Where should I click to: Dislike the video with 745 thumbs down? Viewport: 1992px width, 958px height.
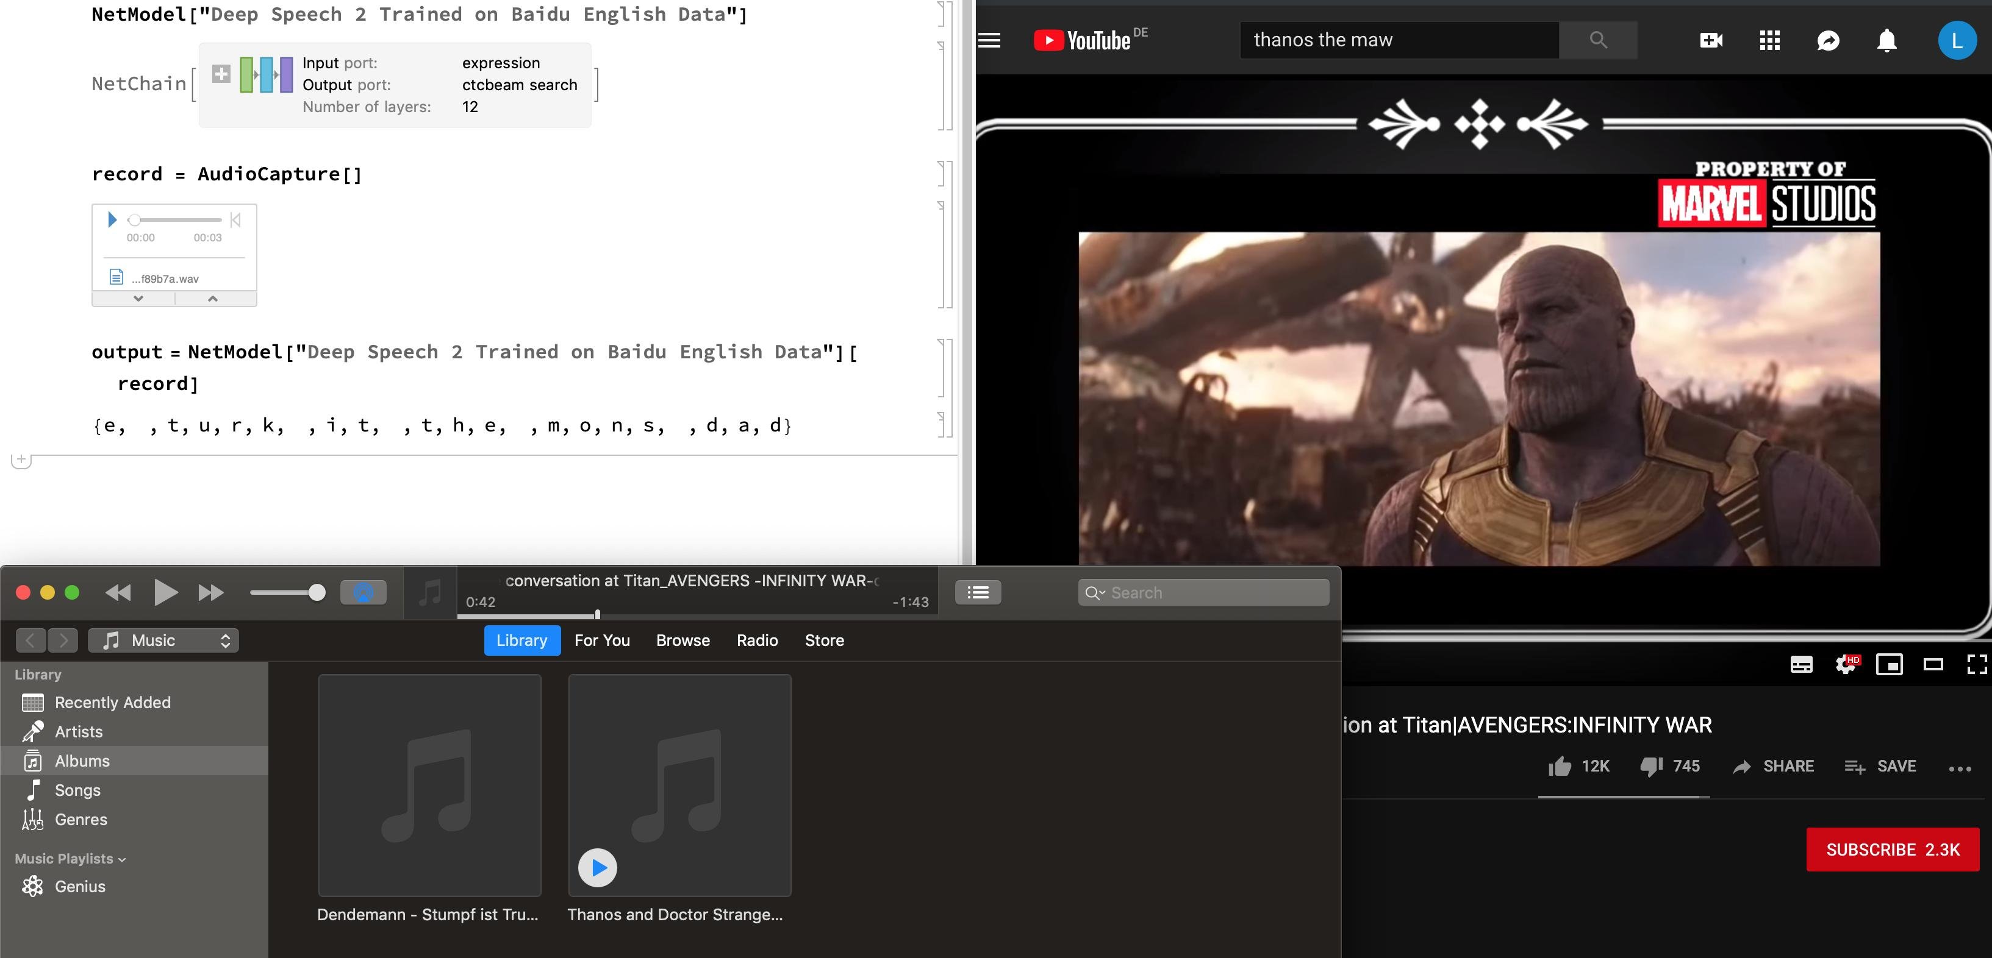coord(1669,765)
